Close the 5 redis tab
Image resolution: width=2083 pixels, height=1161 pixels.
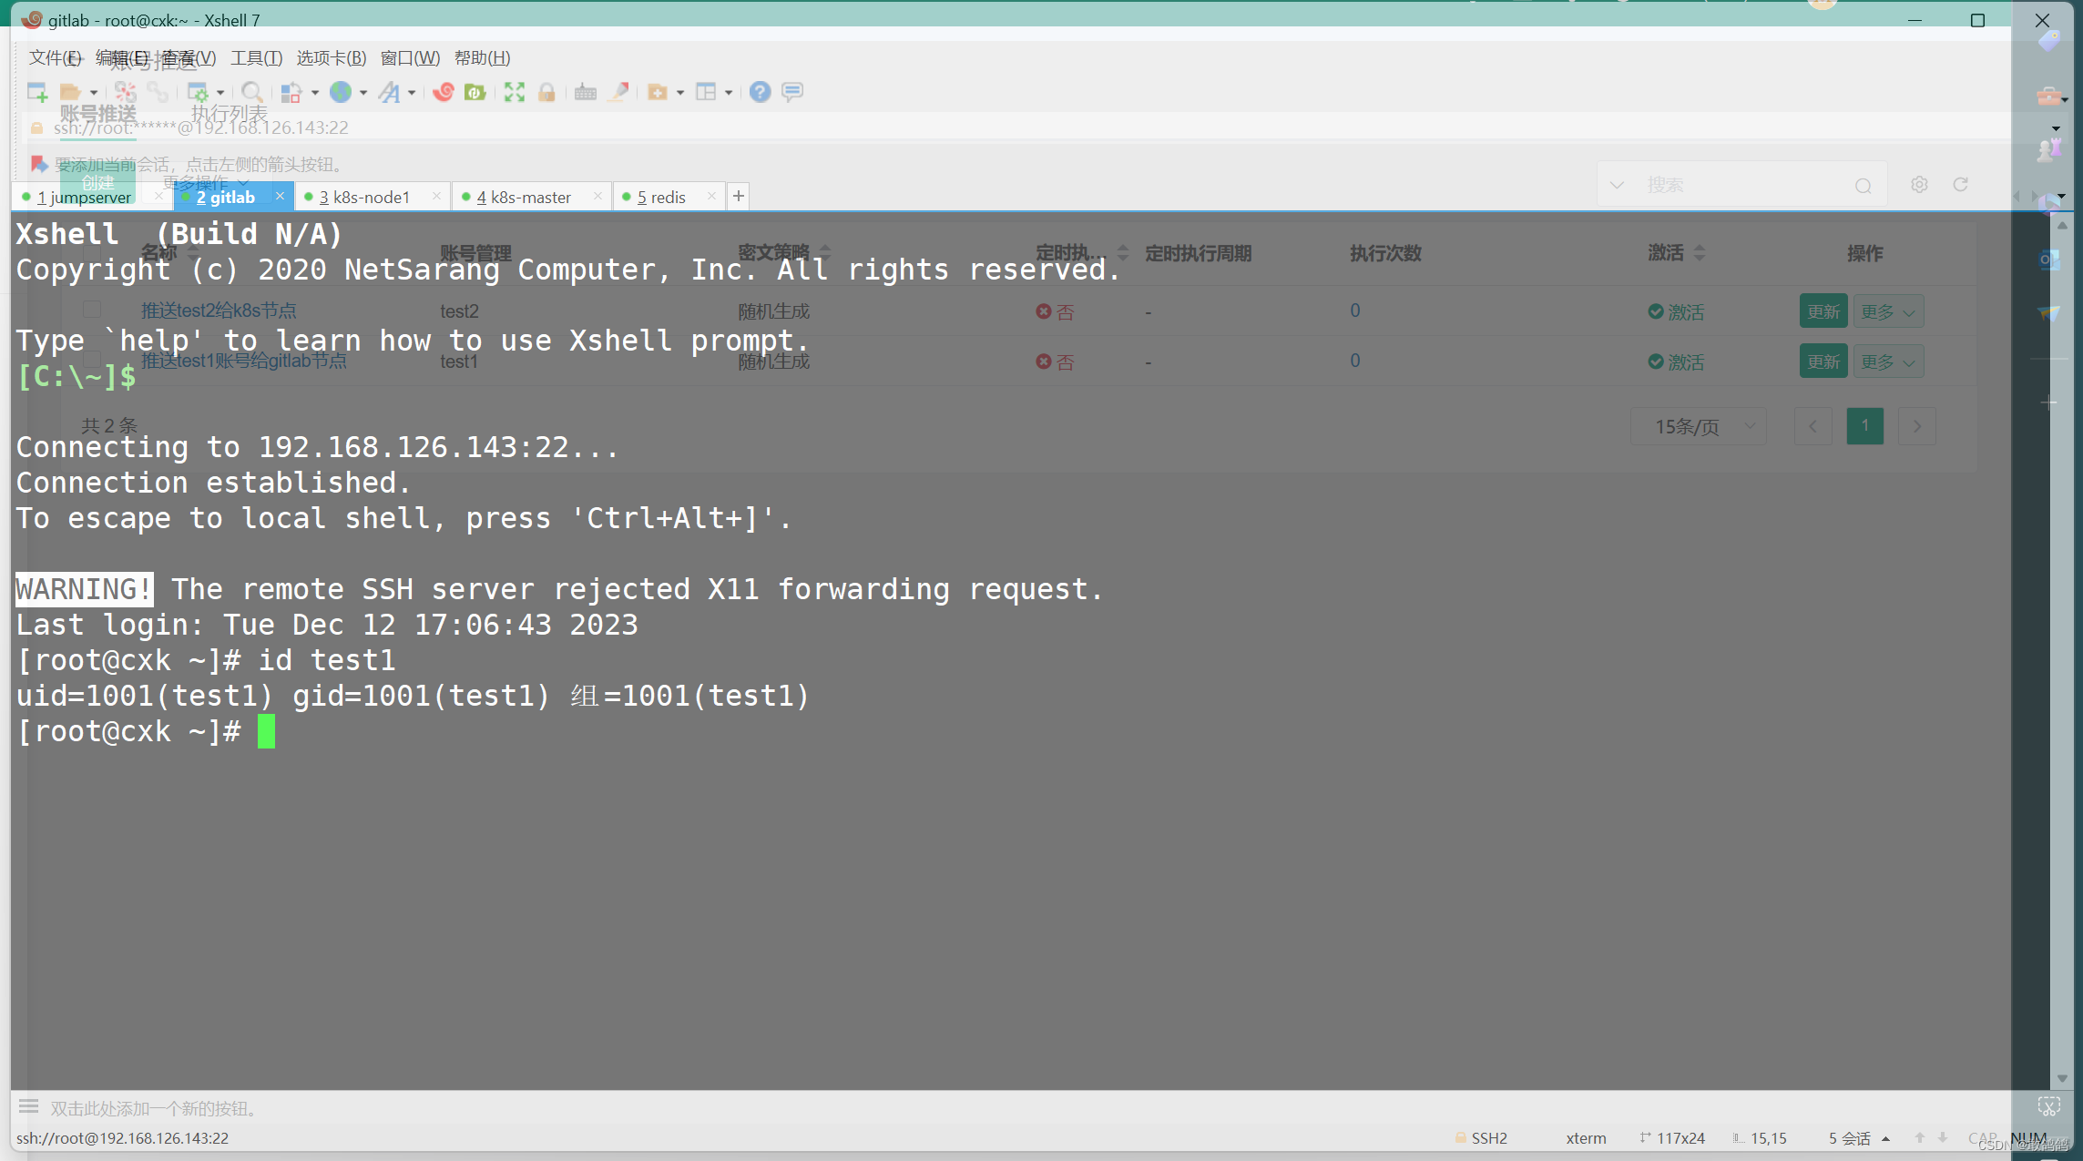[x=711, y=196]
